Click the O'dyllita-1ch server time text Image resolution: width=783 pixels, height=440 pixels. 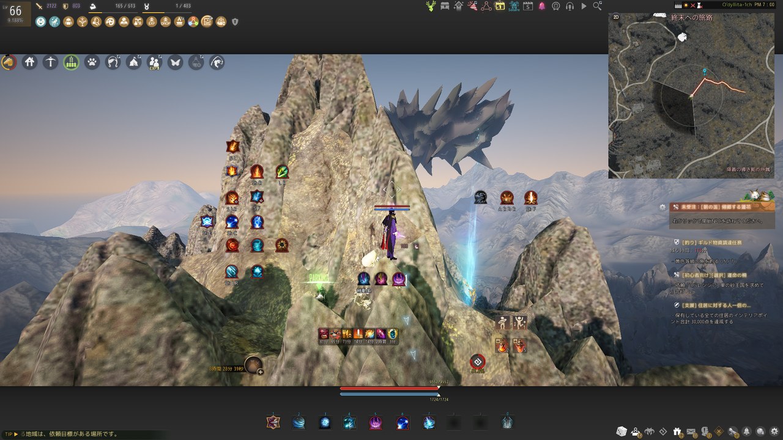point(749,5)
